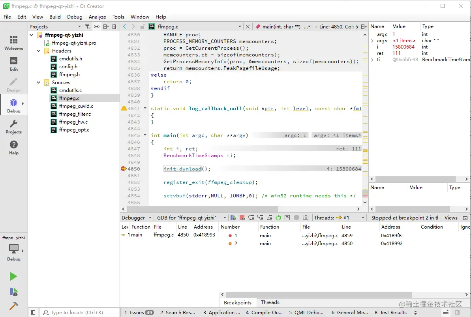Image resolution: width=471 pixels, height=317 pixels.
Task: Open ffmpeg_filter.c in the Sources tree
Action: pos(75,114)
